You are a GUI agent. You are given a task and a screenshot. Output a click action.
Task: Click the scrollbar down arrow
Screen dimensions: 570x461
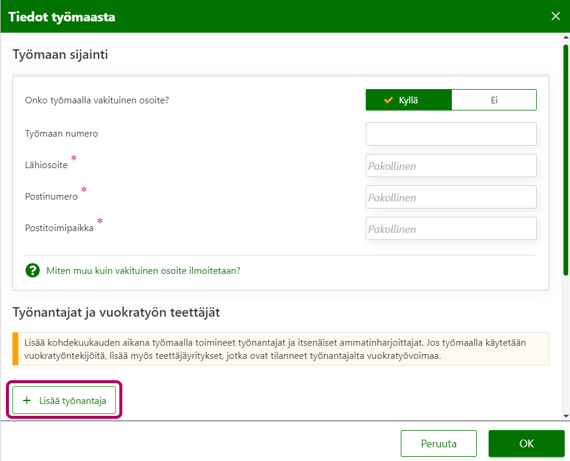(565, 416)
